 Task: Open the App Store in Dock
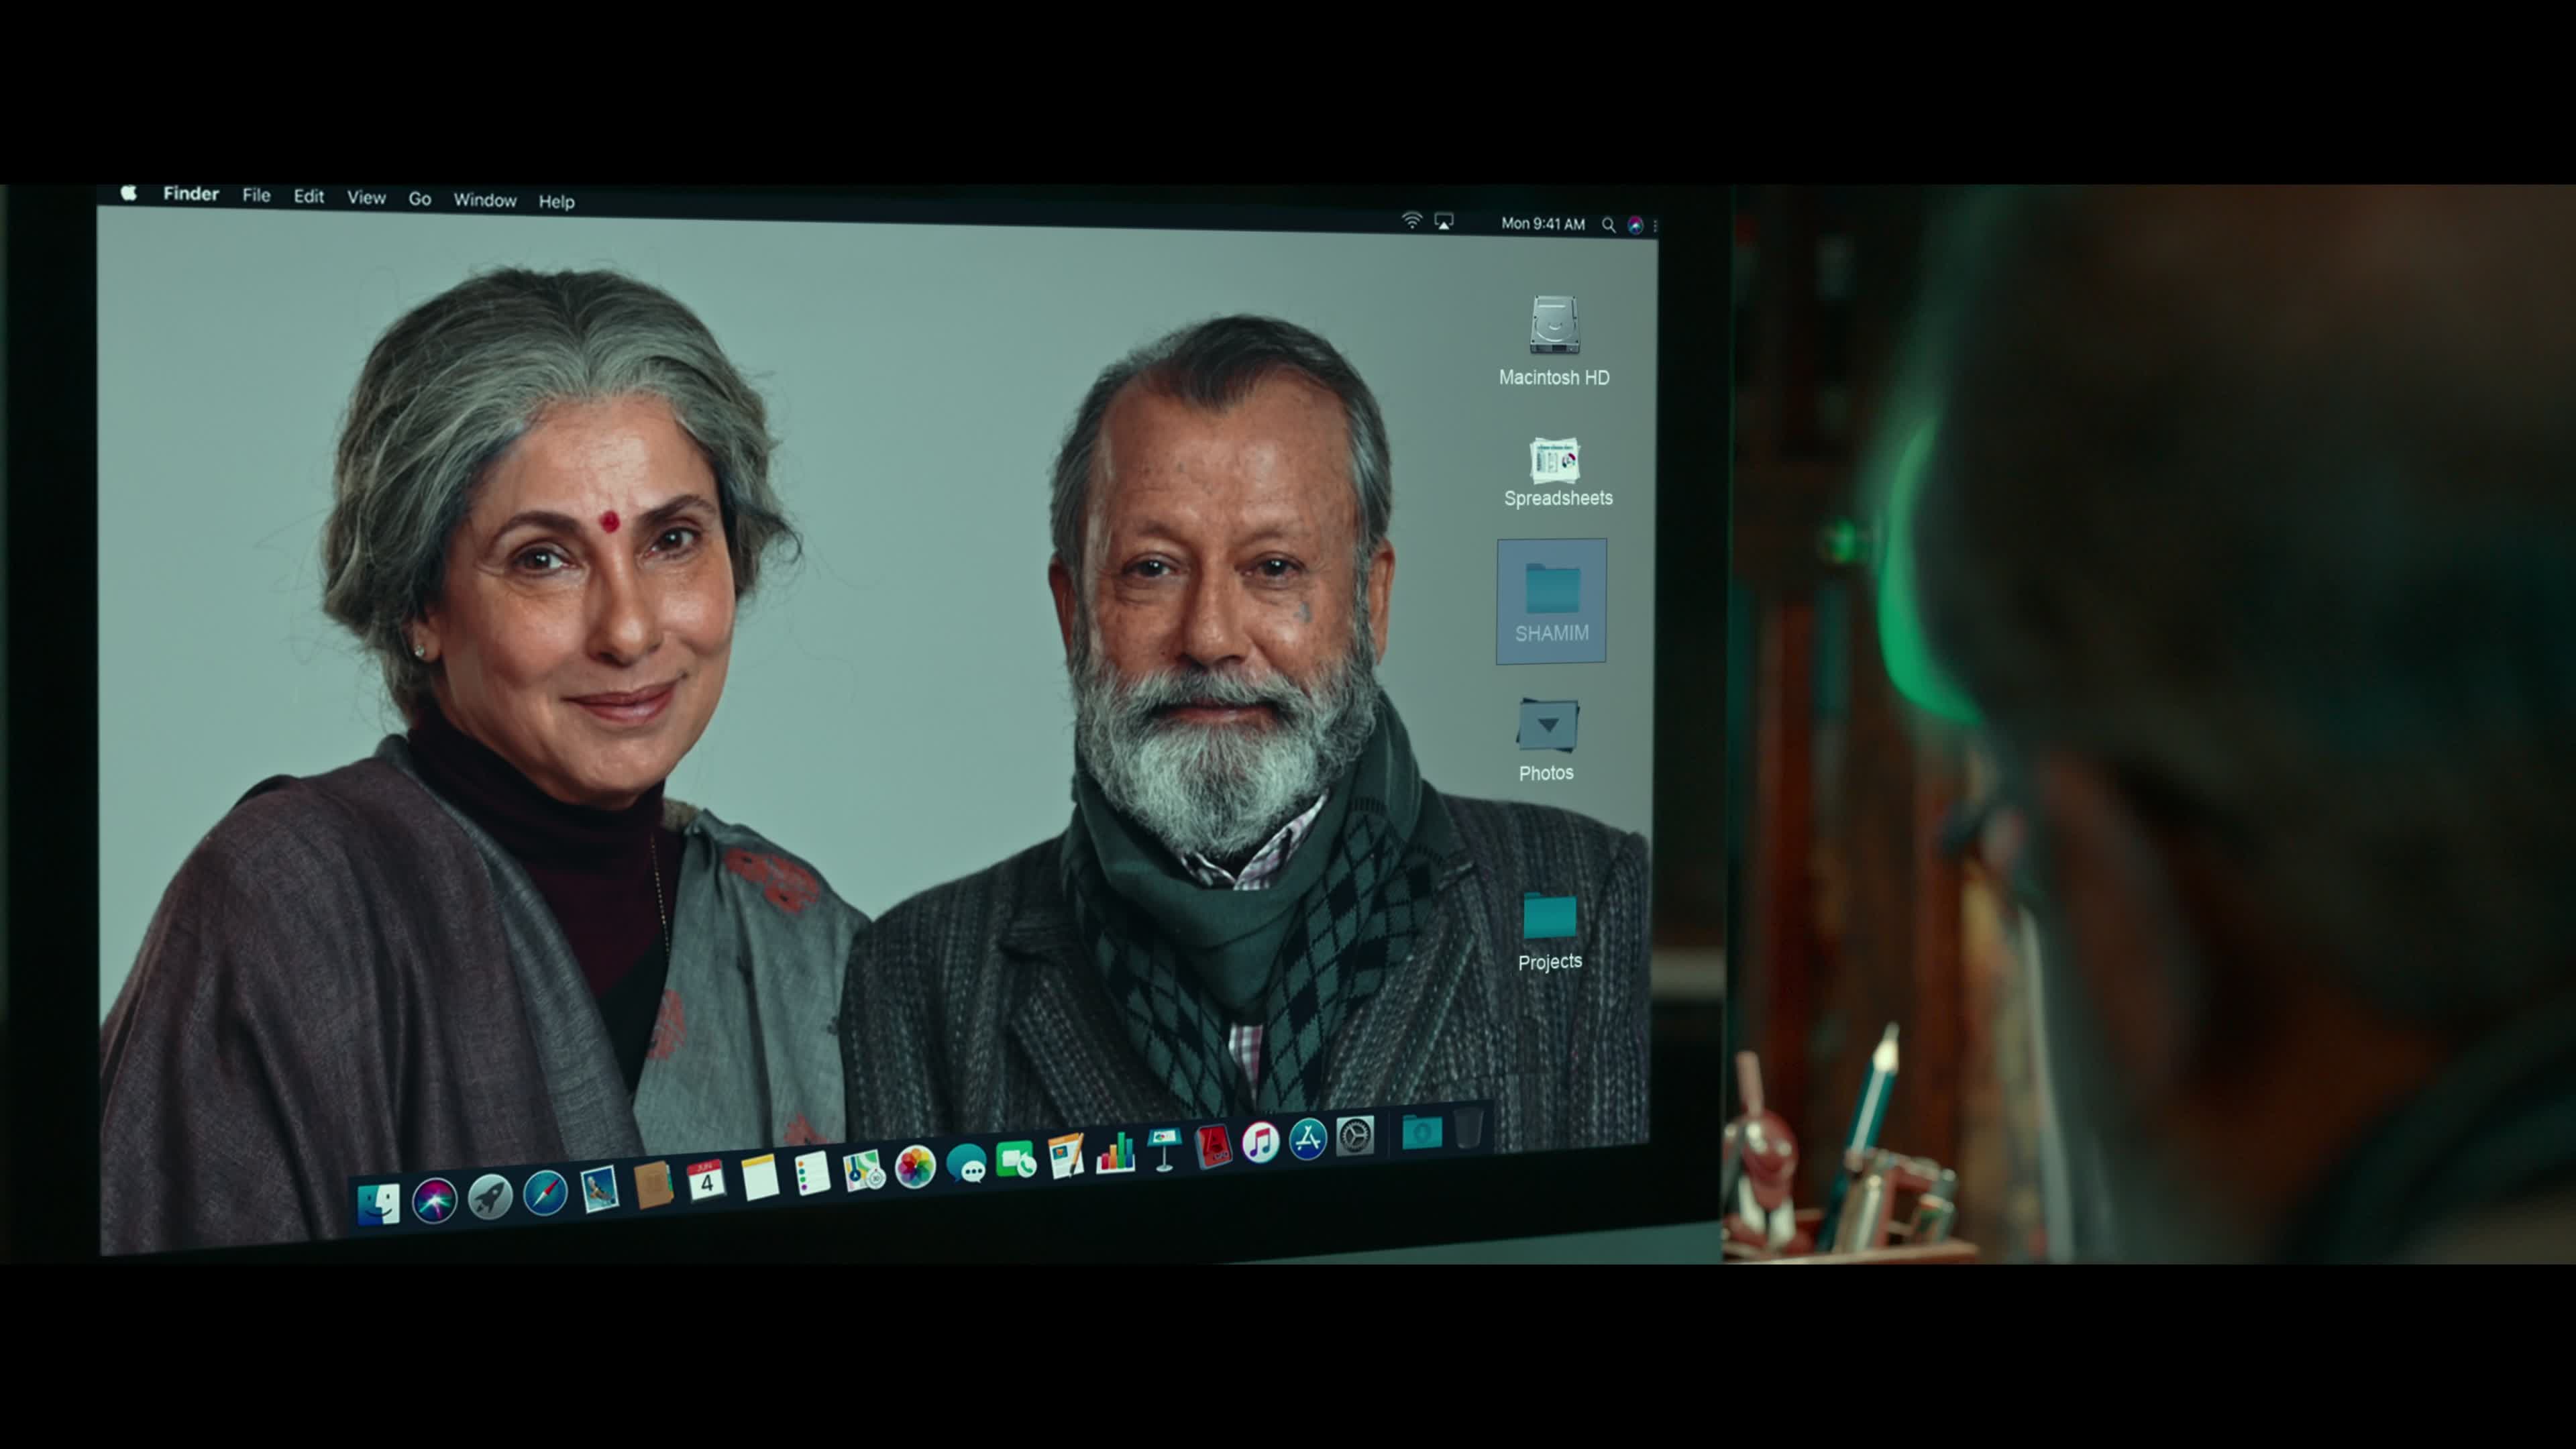pyautogui.click(x=1307, y=1139)
